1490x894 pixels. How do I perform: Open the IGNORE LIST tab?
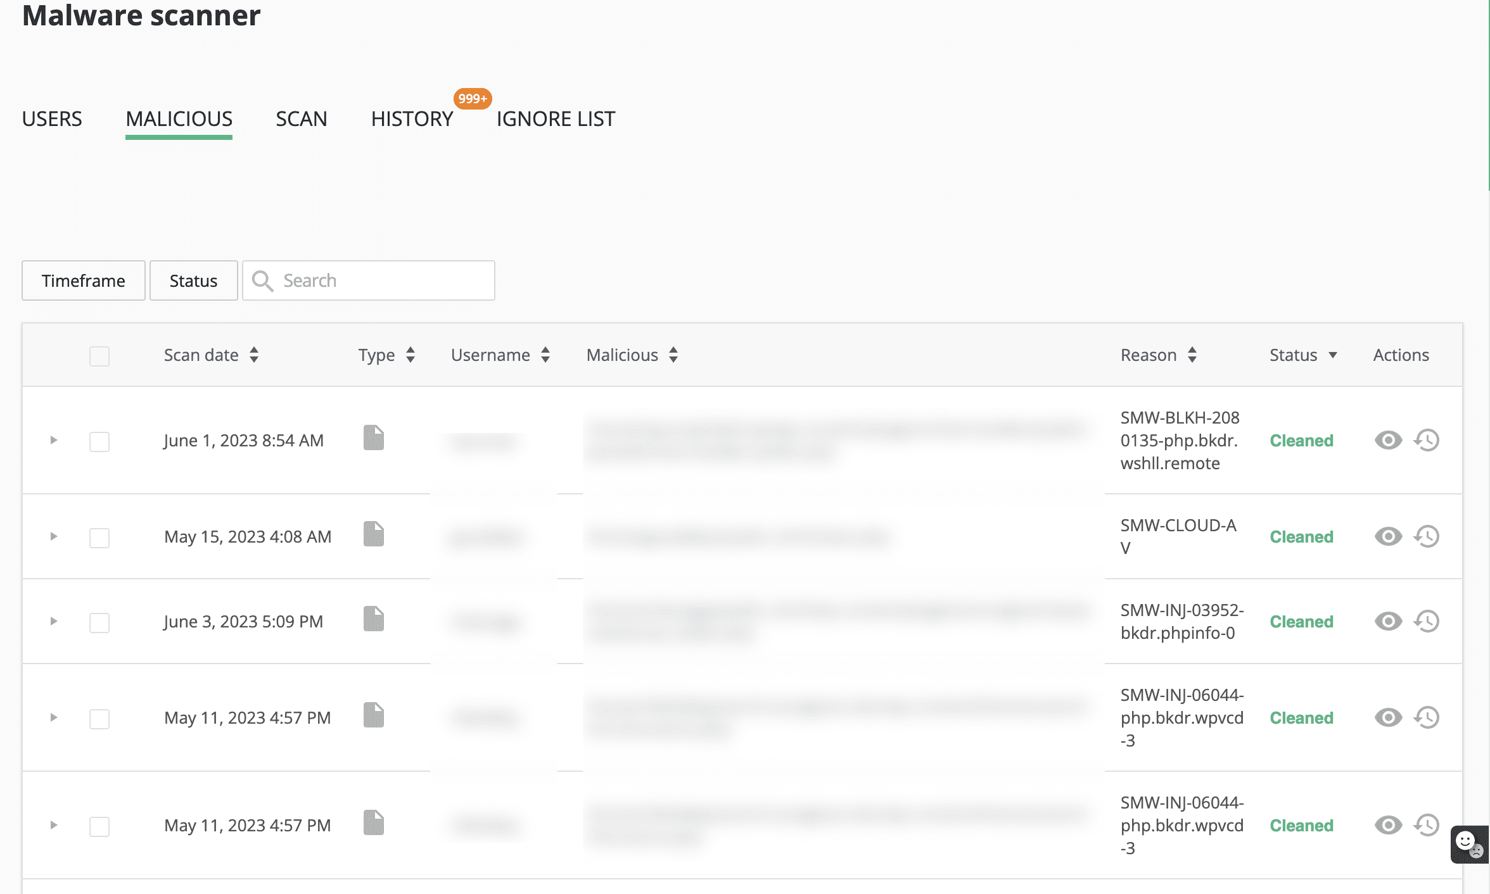click(556, 119)
